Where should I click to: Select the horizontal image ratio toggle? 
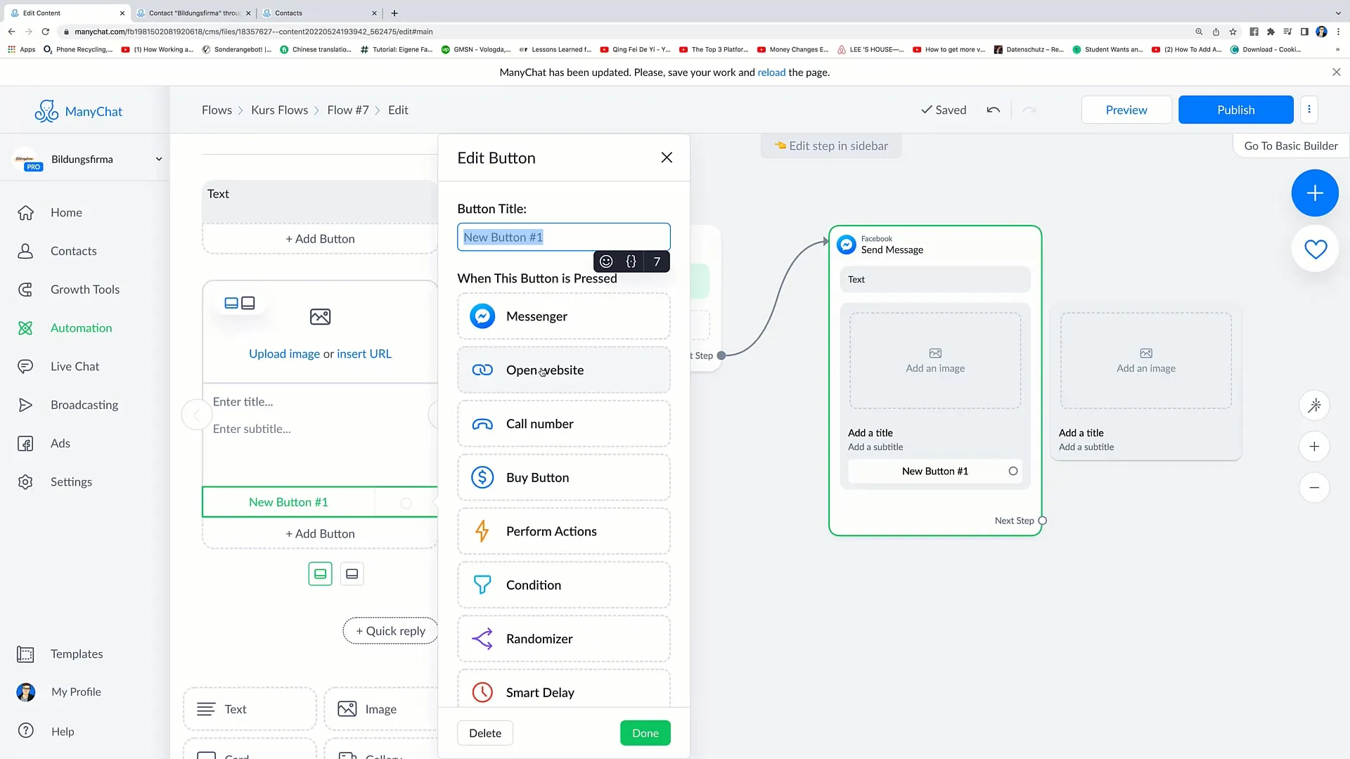tap(320, 574)
